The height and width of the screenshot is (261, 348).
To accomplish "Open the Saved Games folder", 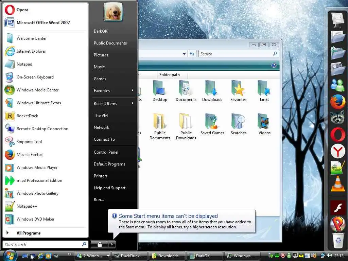I will [212, 124].
